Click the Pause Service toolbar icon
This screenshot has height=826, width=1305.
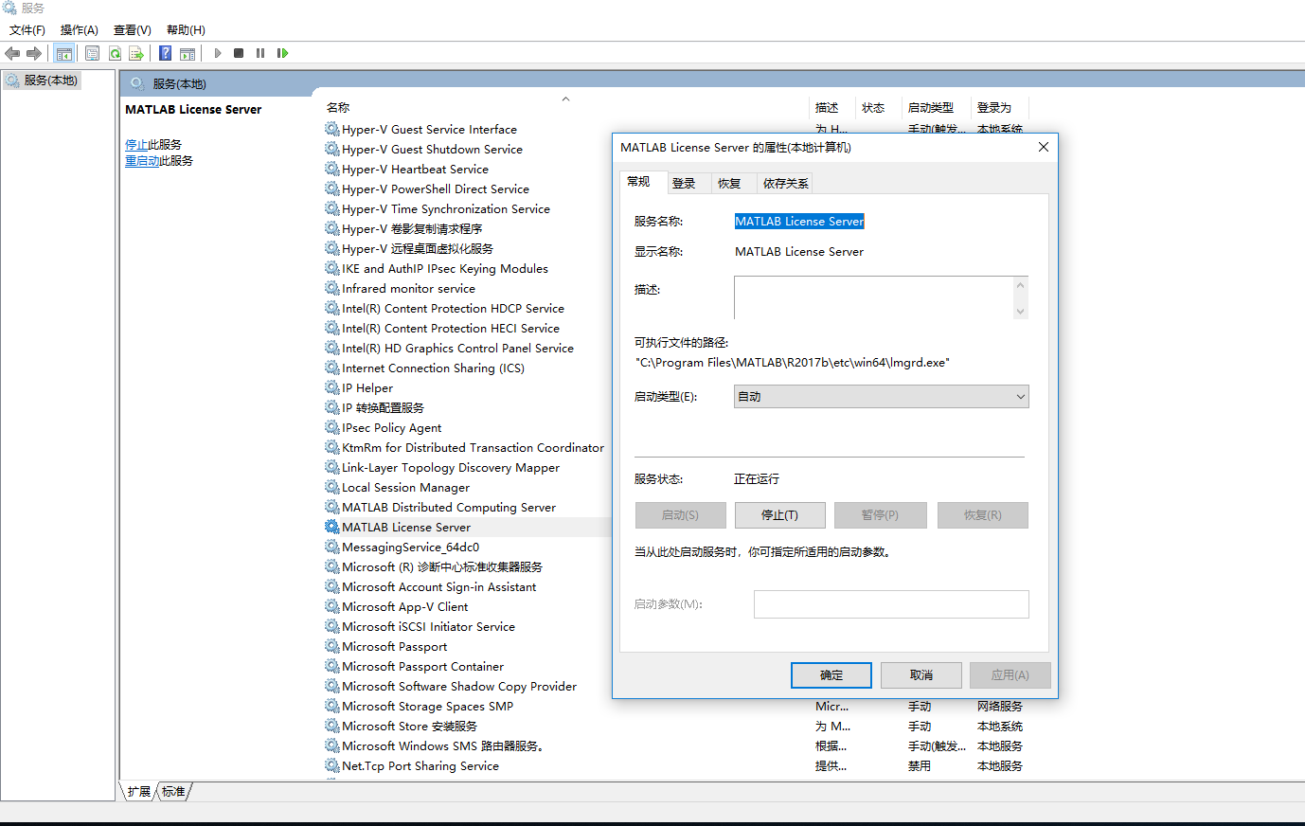[260, 53]
